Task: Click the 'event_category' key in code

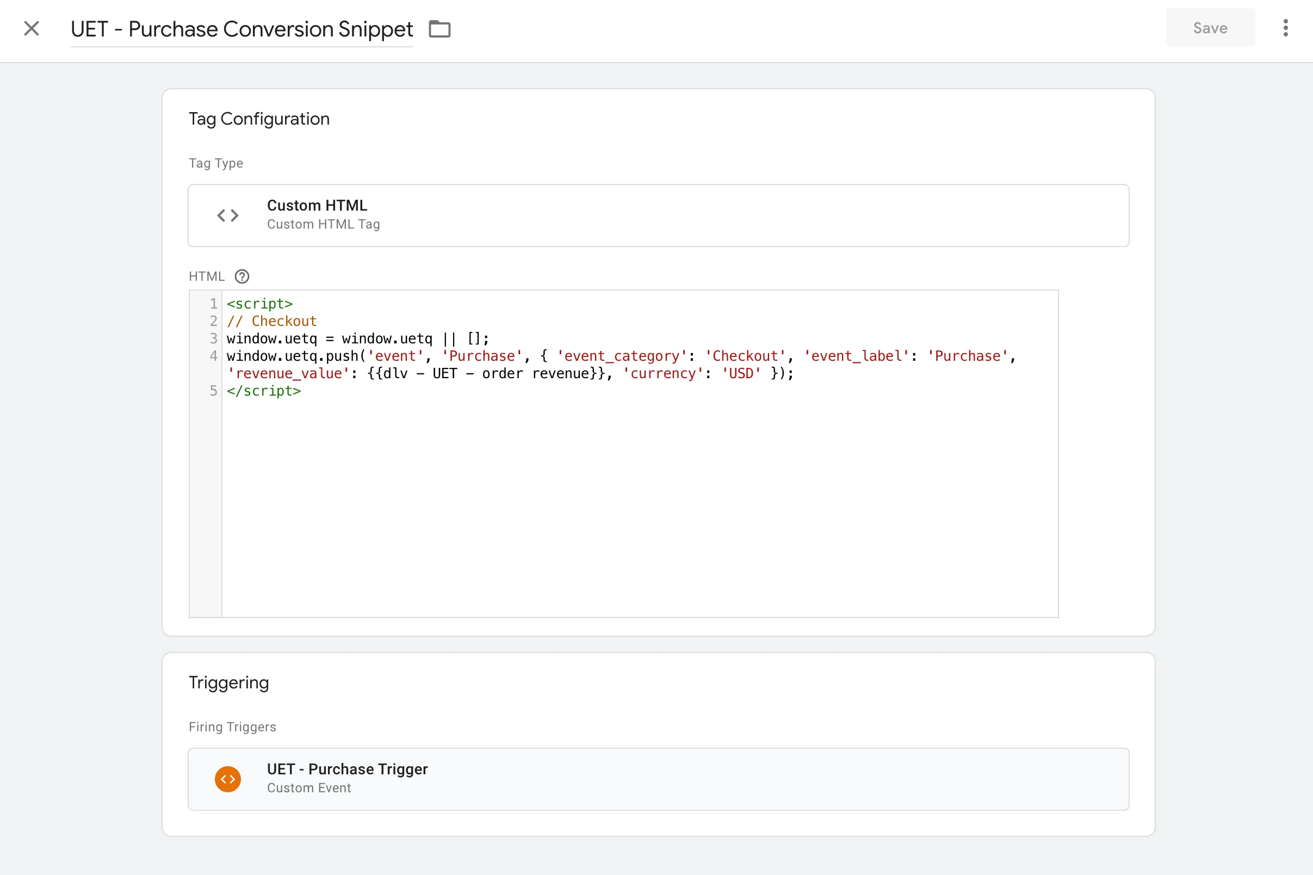Action: tap(621, 356)
